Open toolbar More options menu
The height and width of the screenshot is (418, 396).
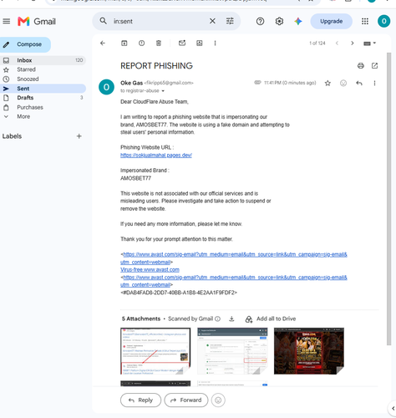[215, 43]
